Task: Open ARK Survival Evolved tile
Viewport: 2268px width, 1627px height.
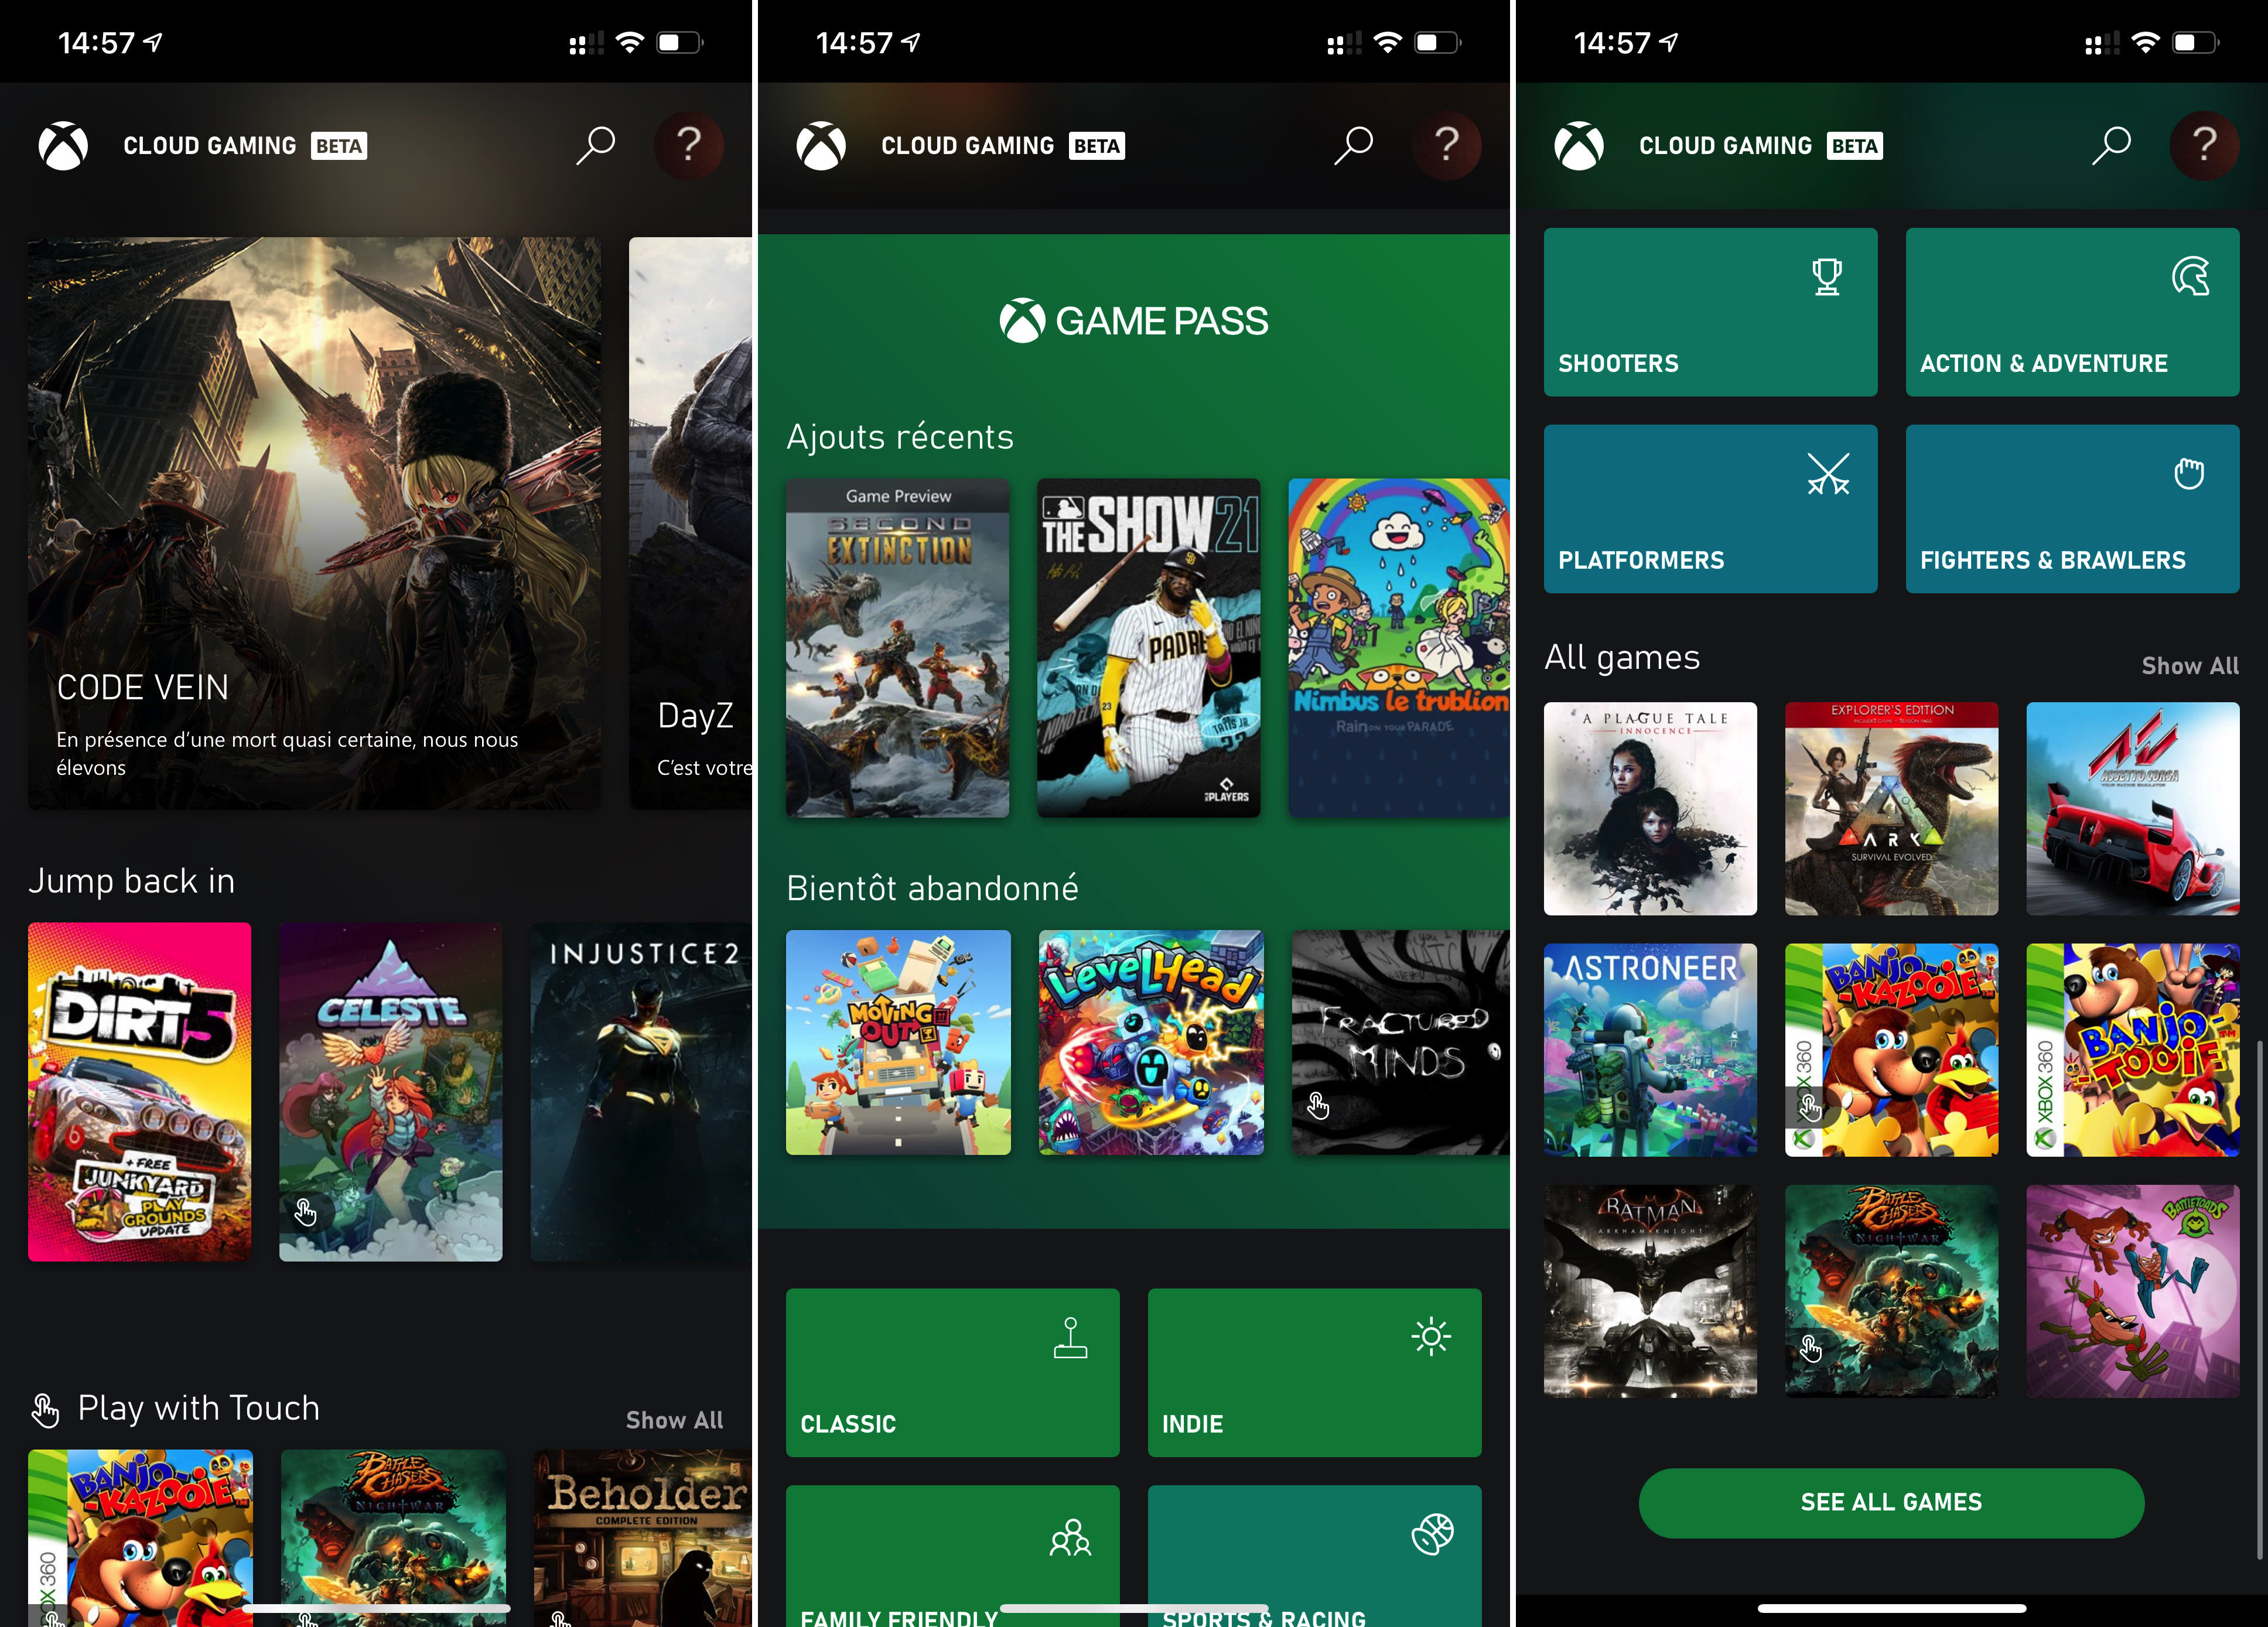Action: (1891, 808)
